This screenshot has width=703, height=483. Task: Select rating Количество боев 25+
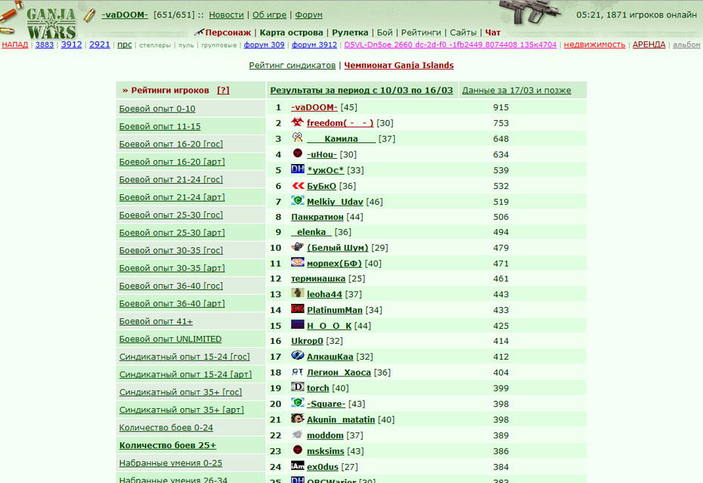click(x=168, y=445)
